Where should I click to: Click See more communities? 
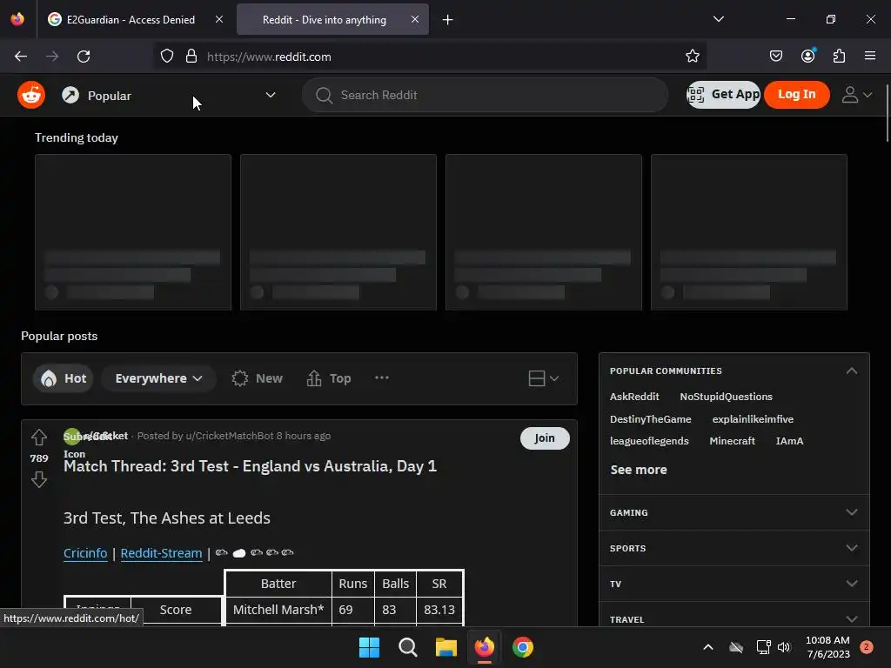(639, 470)
